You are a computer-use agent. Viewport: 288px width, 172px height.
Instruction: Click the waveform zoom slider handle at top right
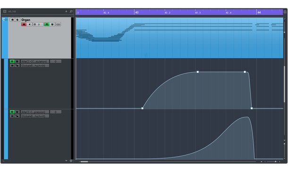tap(285, 32)
